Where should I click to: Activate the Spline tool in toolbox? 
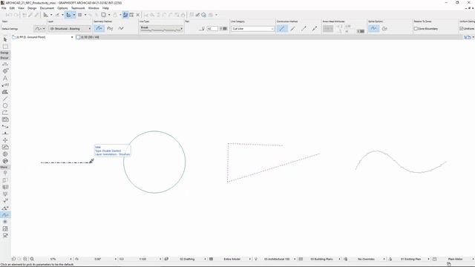[x=5, y=215]
